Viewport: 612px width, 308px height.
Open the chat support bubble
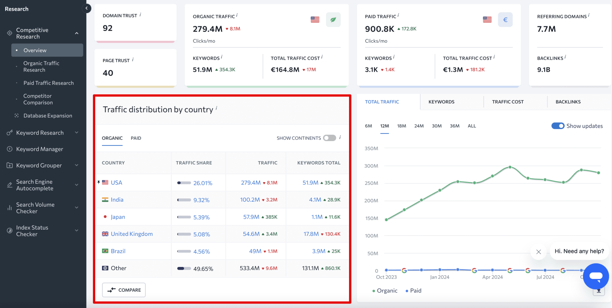(596, 276)
